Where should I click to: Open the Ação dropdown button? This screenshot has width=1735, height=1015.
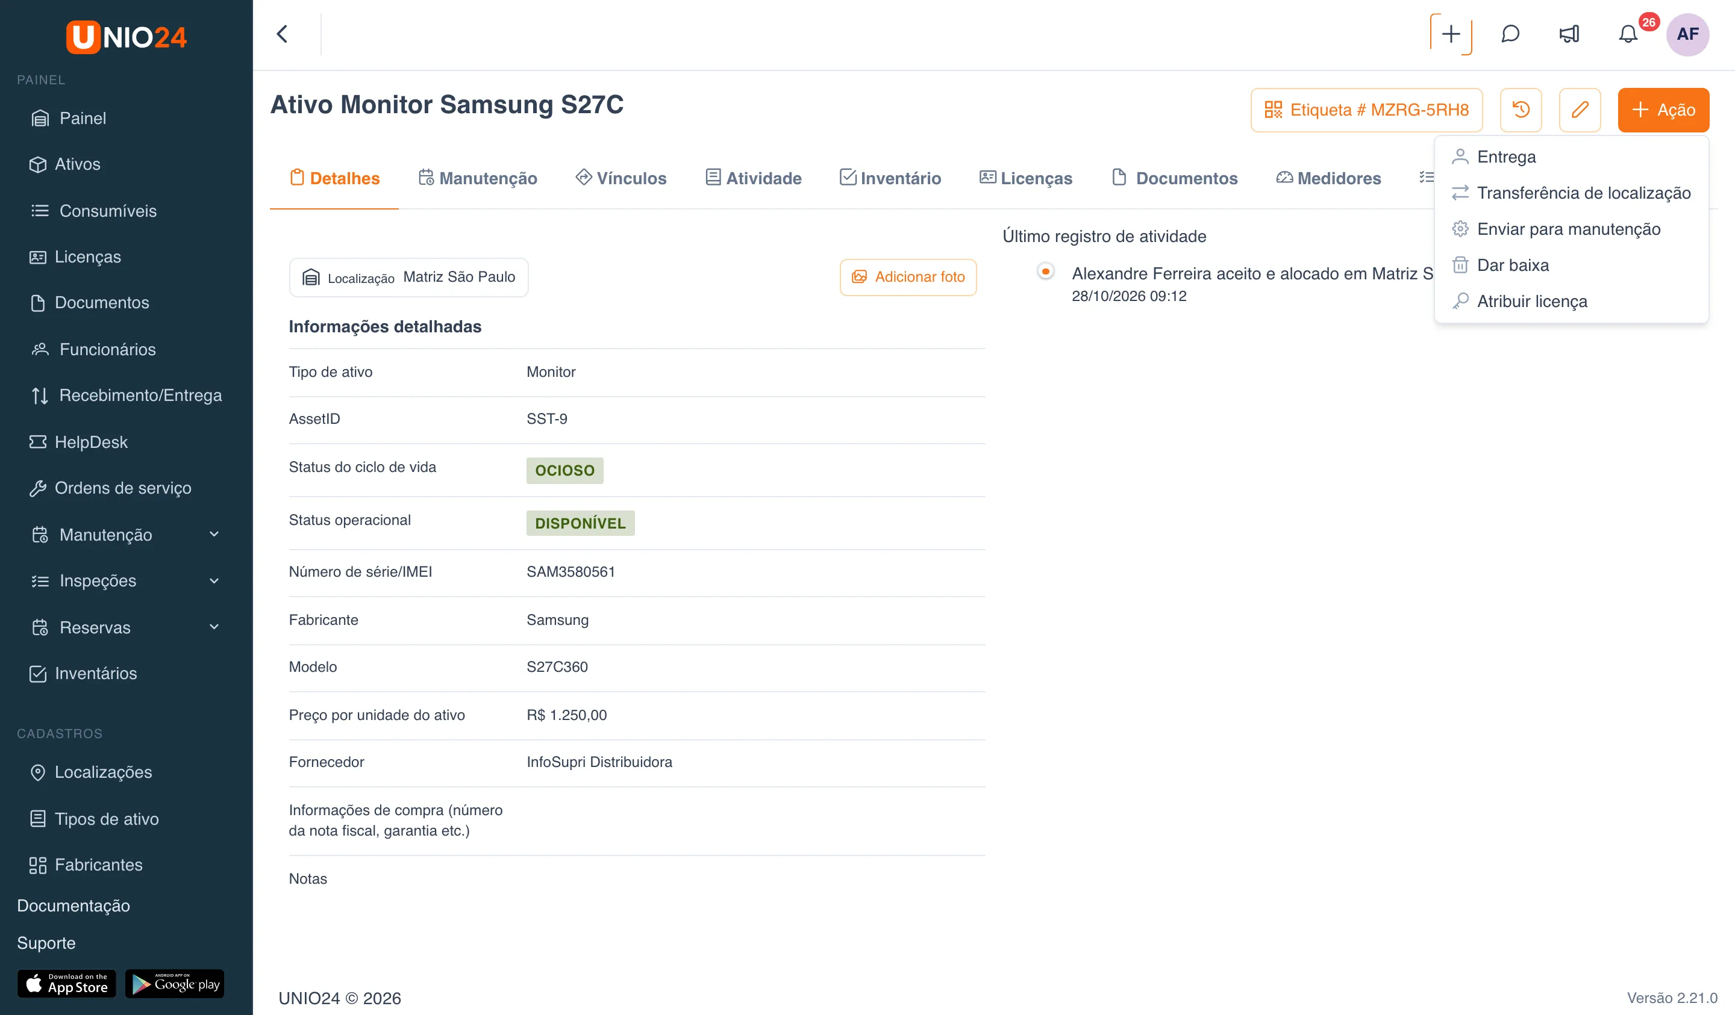coord(1663,110)
